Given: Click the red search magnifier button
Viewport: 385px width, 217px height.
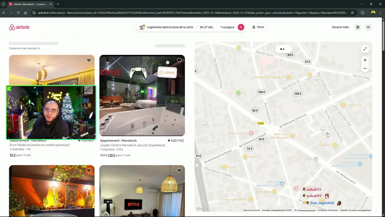Looking at the screenshot, I should coord(241,27).
